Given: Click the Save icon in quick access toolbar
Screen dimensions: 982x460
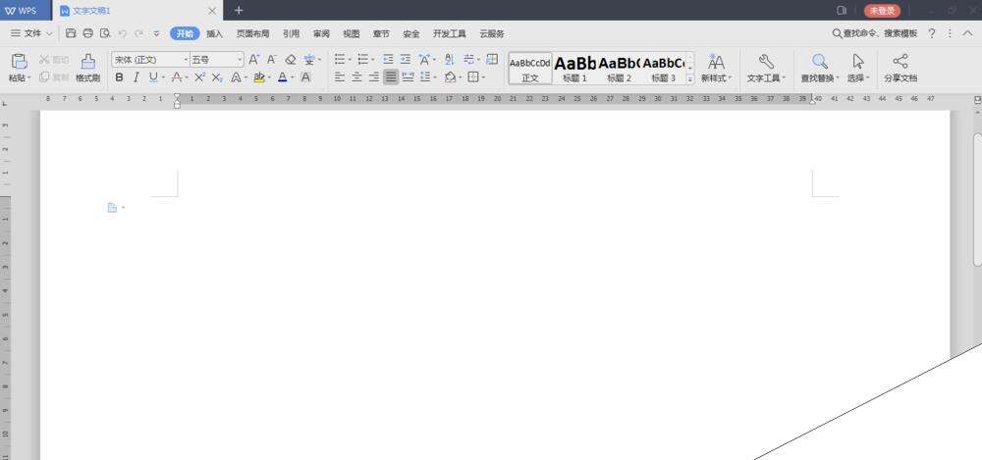Looking at the screenshot, I should 71,33.
